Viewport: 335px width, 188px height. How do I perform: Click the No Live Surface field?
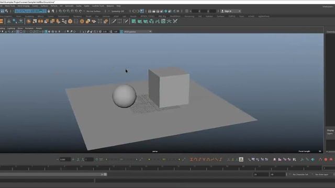point(94,11)
